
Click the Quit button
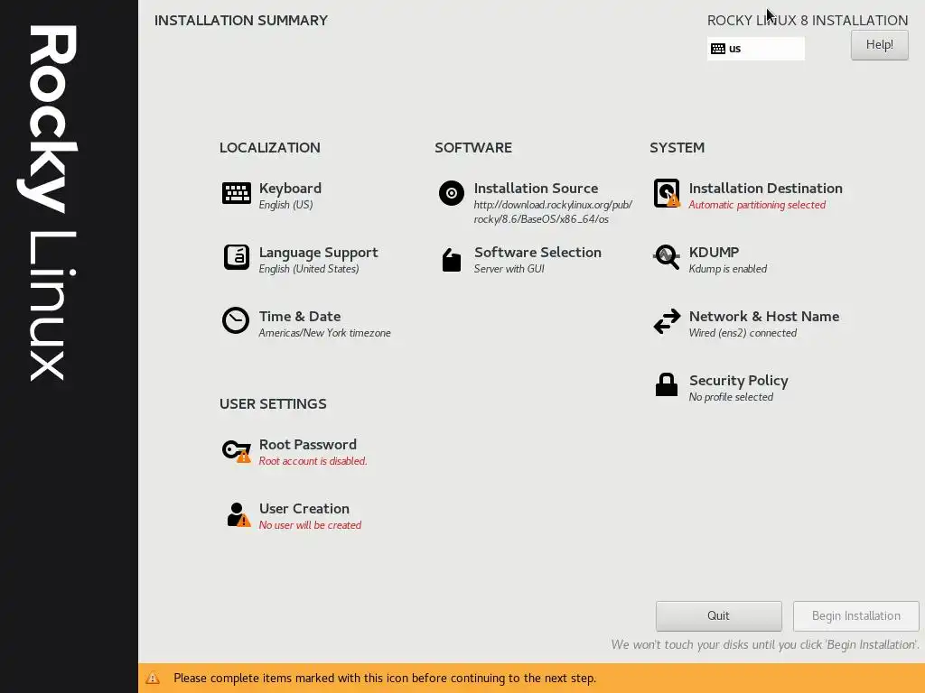tap(718, 615)
